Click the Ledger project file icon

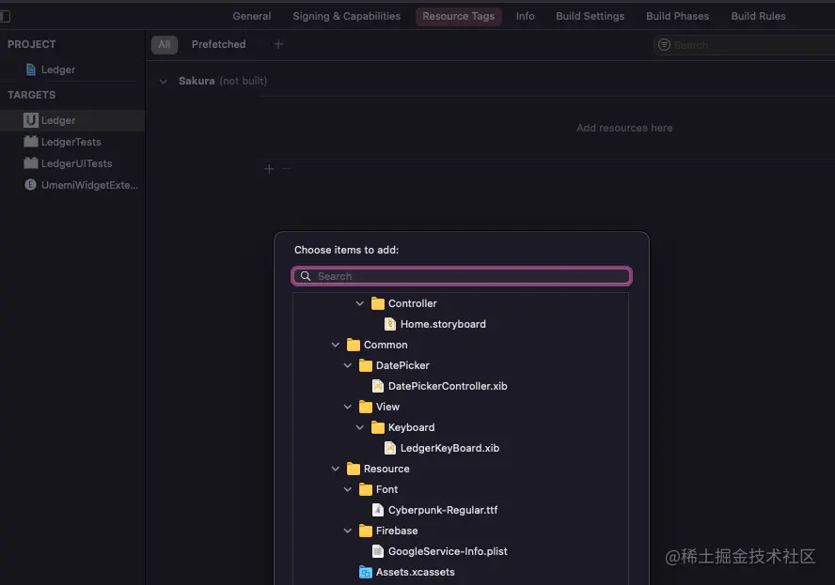[x=31, y=69]
